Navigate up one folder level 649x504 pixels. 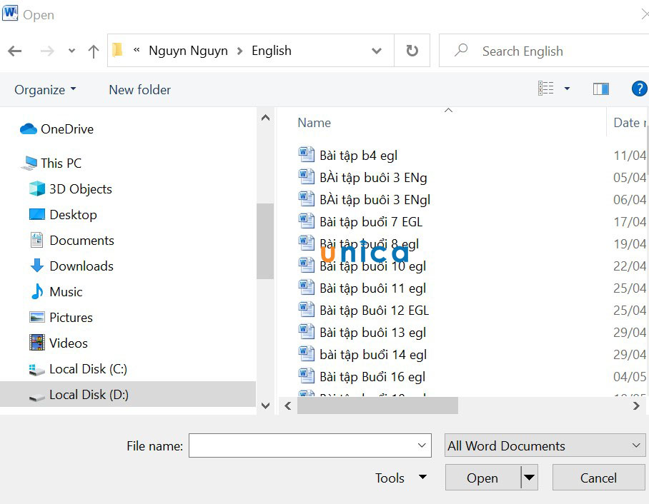(93, 51)
